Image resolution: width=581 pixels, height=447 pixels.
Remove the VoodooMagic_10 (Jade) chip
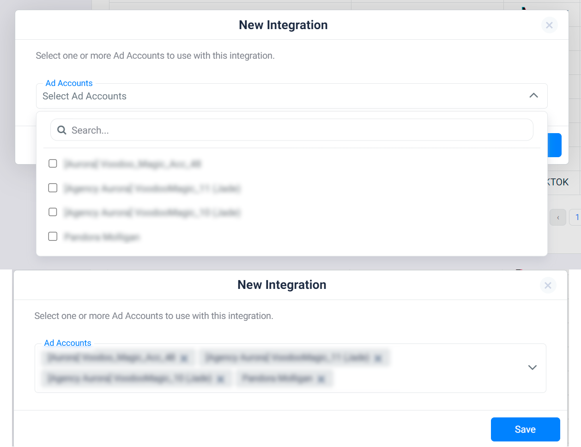220,379
